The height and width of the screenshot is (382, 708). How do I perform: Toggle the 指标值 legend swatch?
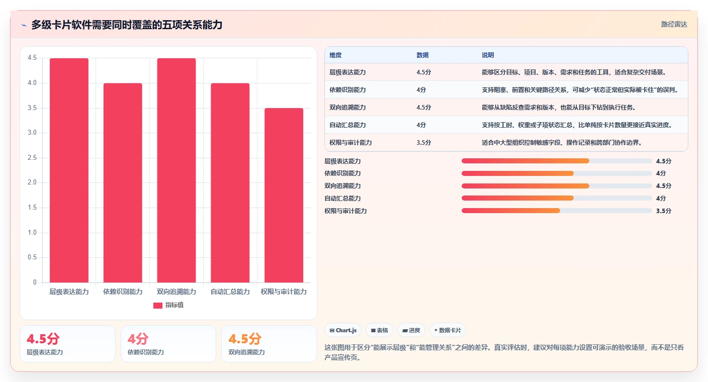pyautogui.click(x=158, y=305)
